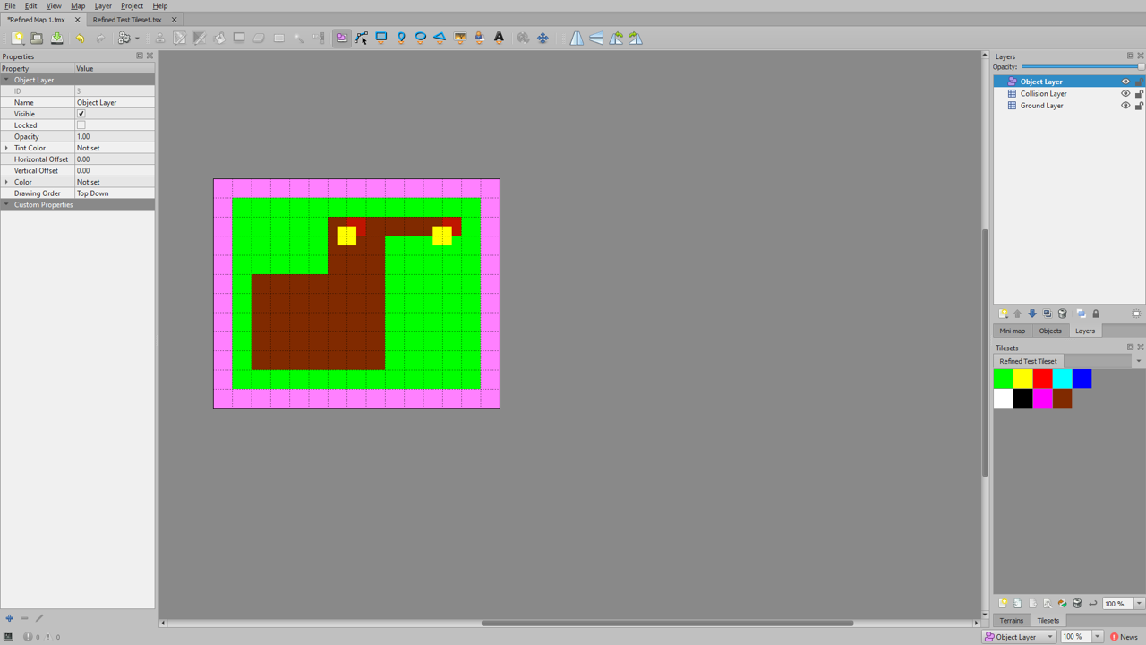Select the Insert Polygon tool
Viewport: 1146px width, 645px height.
coord(440,38)
